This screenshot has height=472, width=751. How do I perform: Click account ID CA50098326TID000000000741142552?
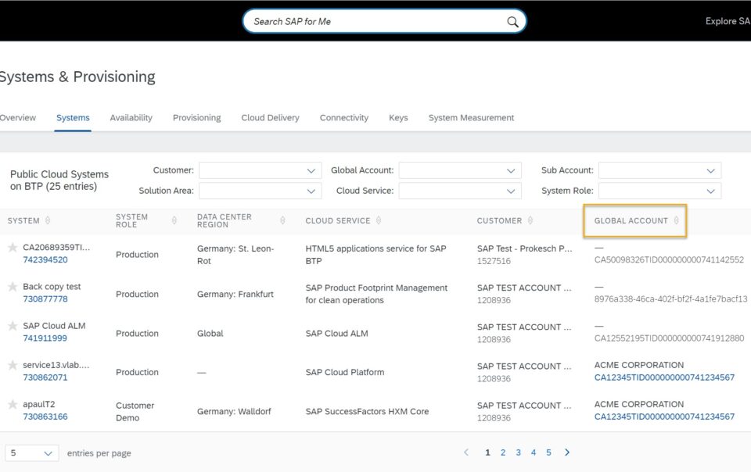[669, 259]
